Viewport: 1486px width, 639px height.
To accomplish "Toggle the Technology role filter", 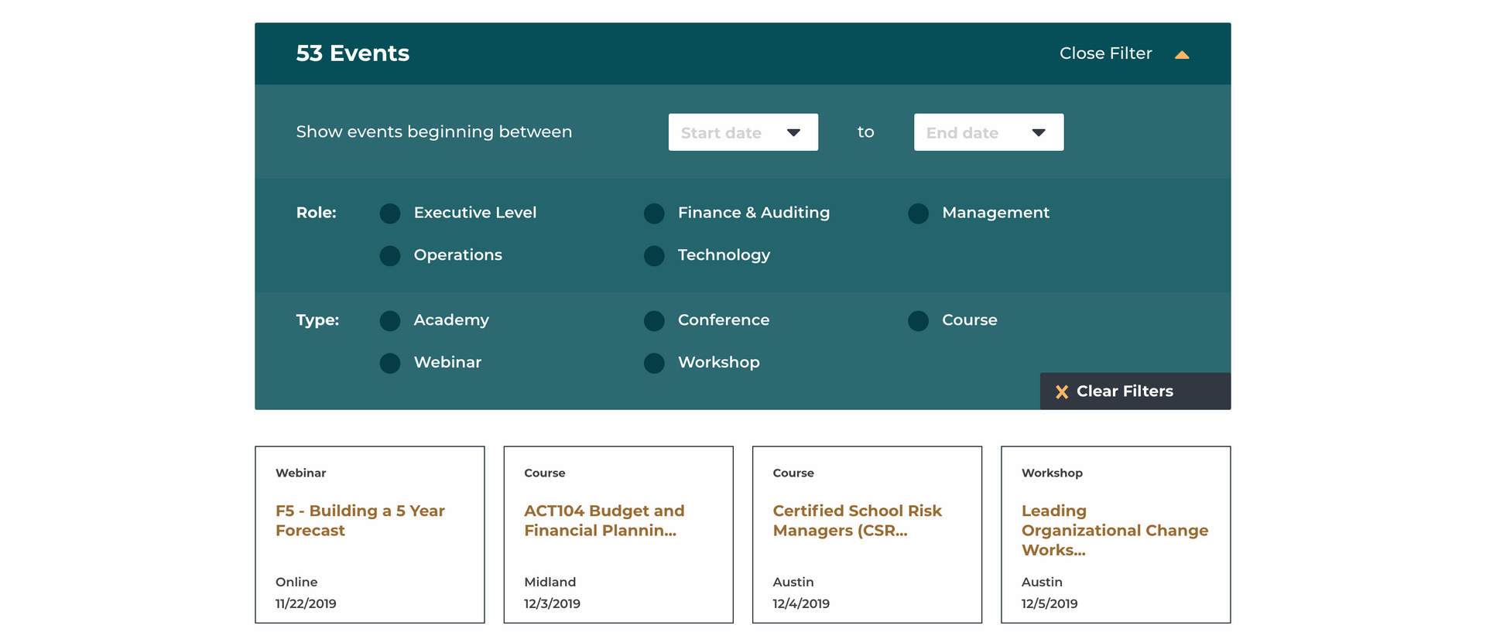I will 654,256.
